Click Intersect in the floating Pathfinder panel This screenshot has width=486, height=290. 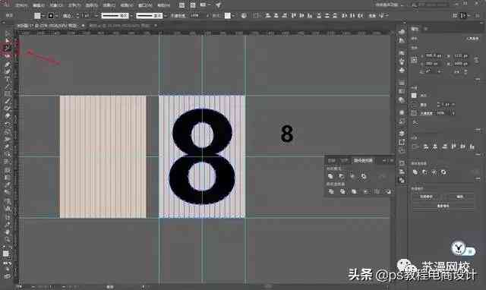[352, 176]
